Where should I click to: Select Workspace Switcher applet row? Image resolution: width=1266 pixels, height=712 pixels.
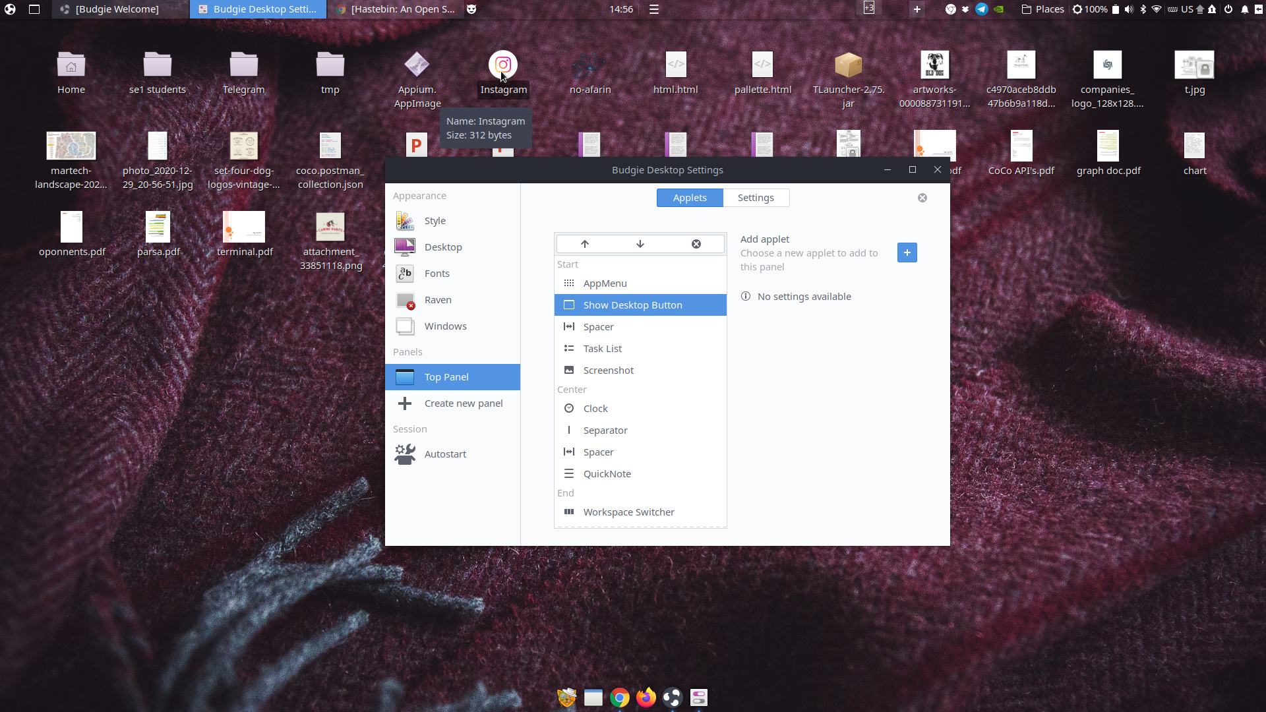coord(640,512)
